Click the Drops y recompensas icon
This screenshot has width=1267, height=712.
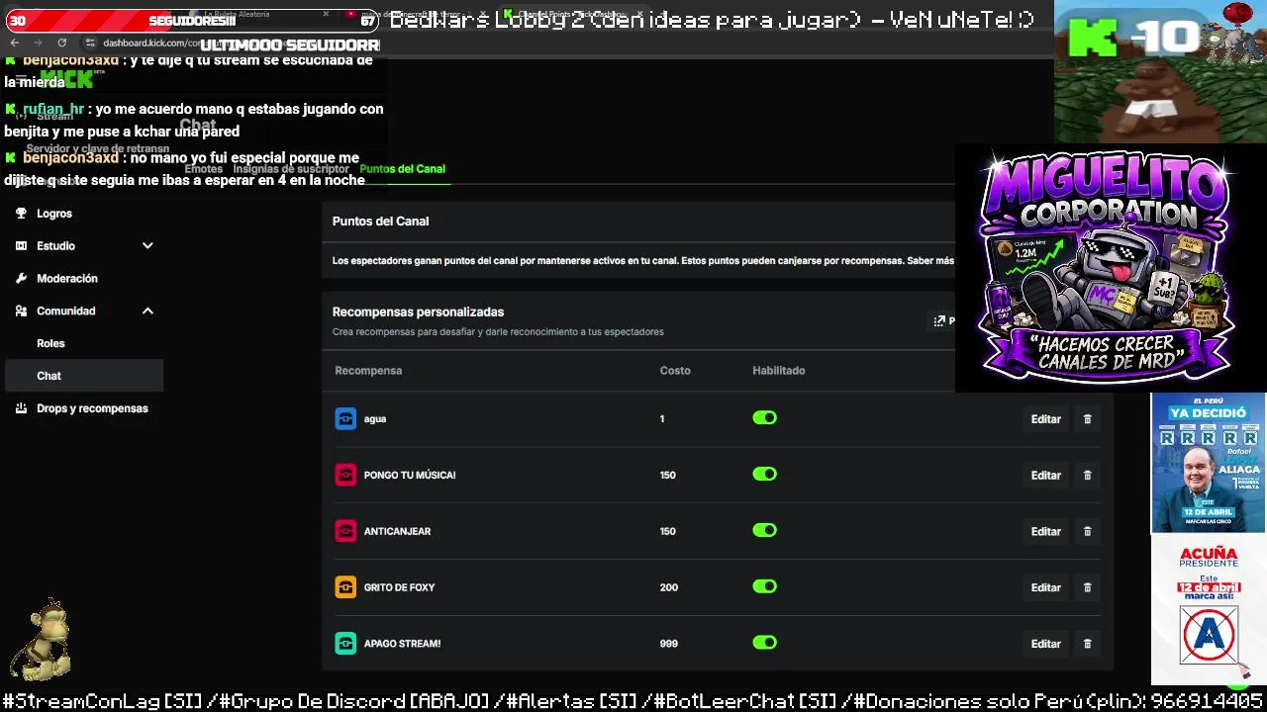[21, 408]
